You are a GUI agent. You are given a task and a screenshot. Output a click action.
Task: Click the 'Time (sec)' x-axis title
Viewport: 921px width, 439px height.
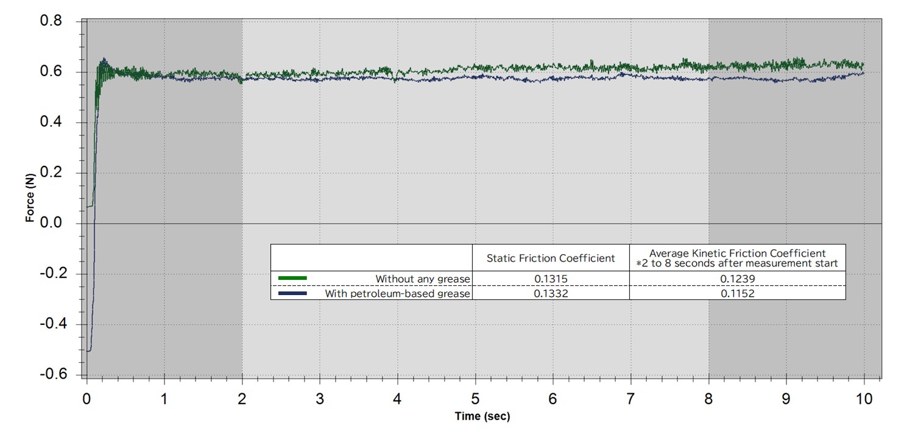(x=482, y=416)
